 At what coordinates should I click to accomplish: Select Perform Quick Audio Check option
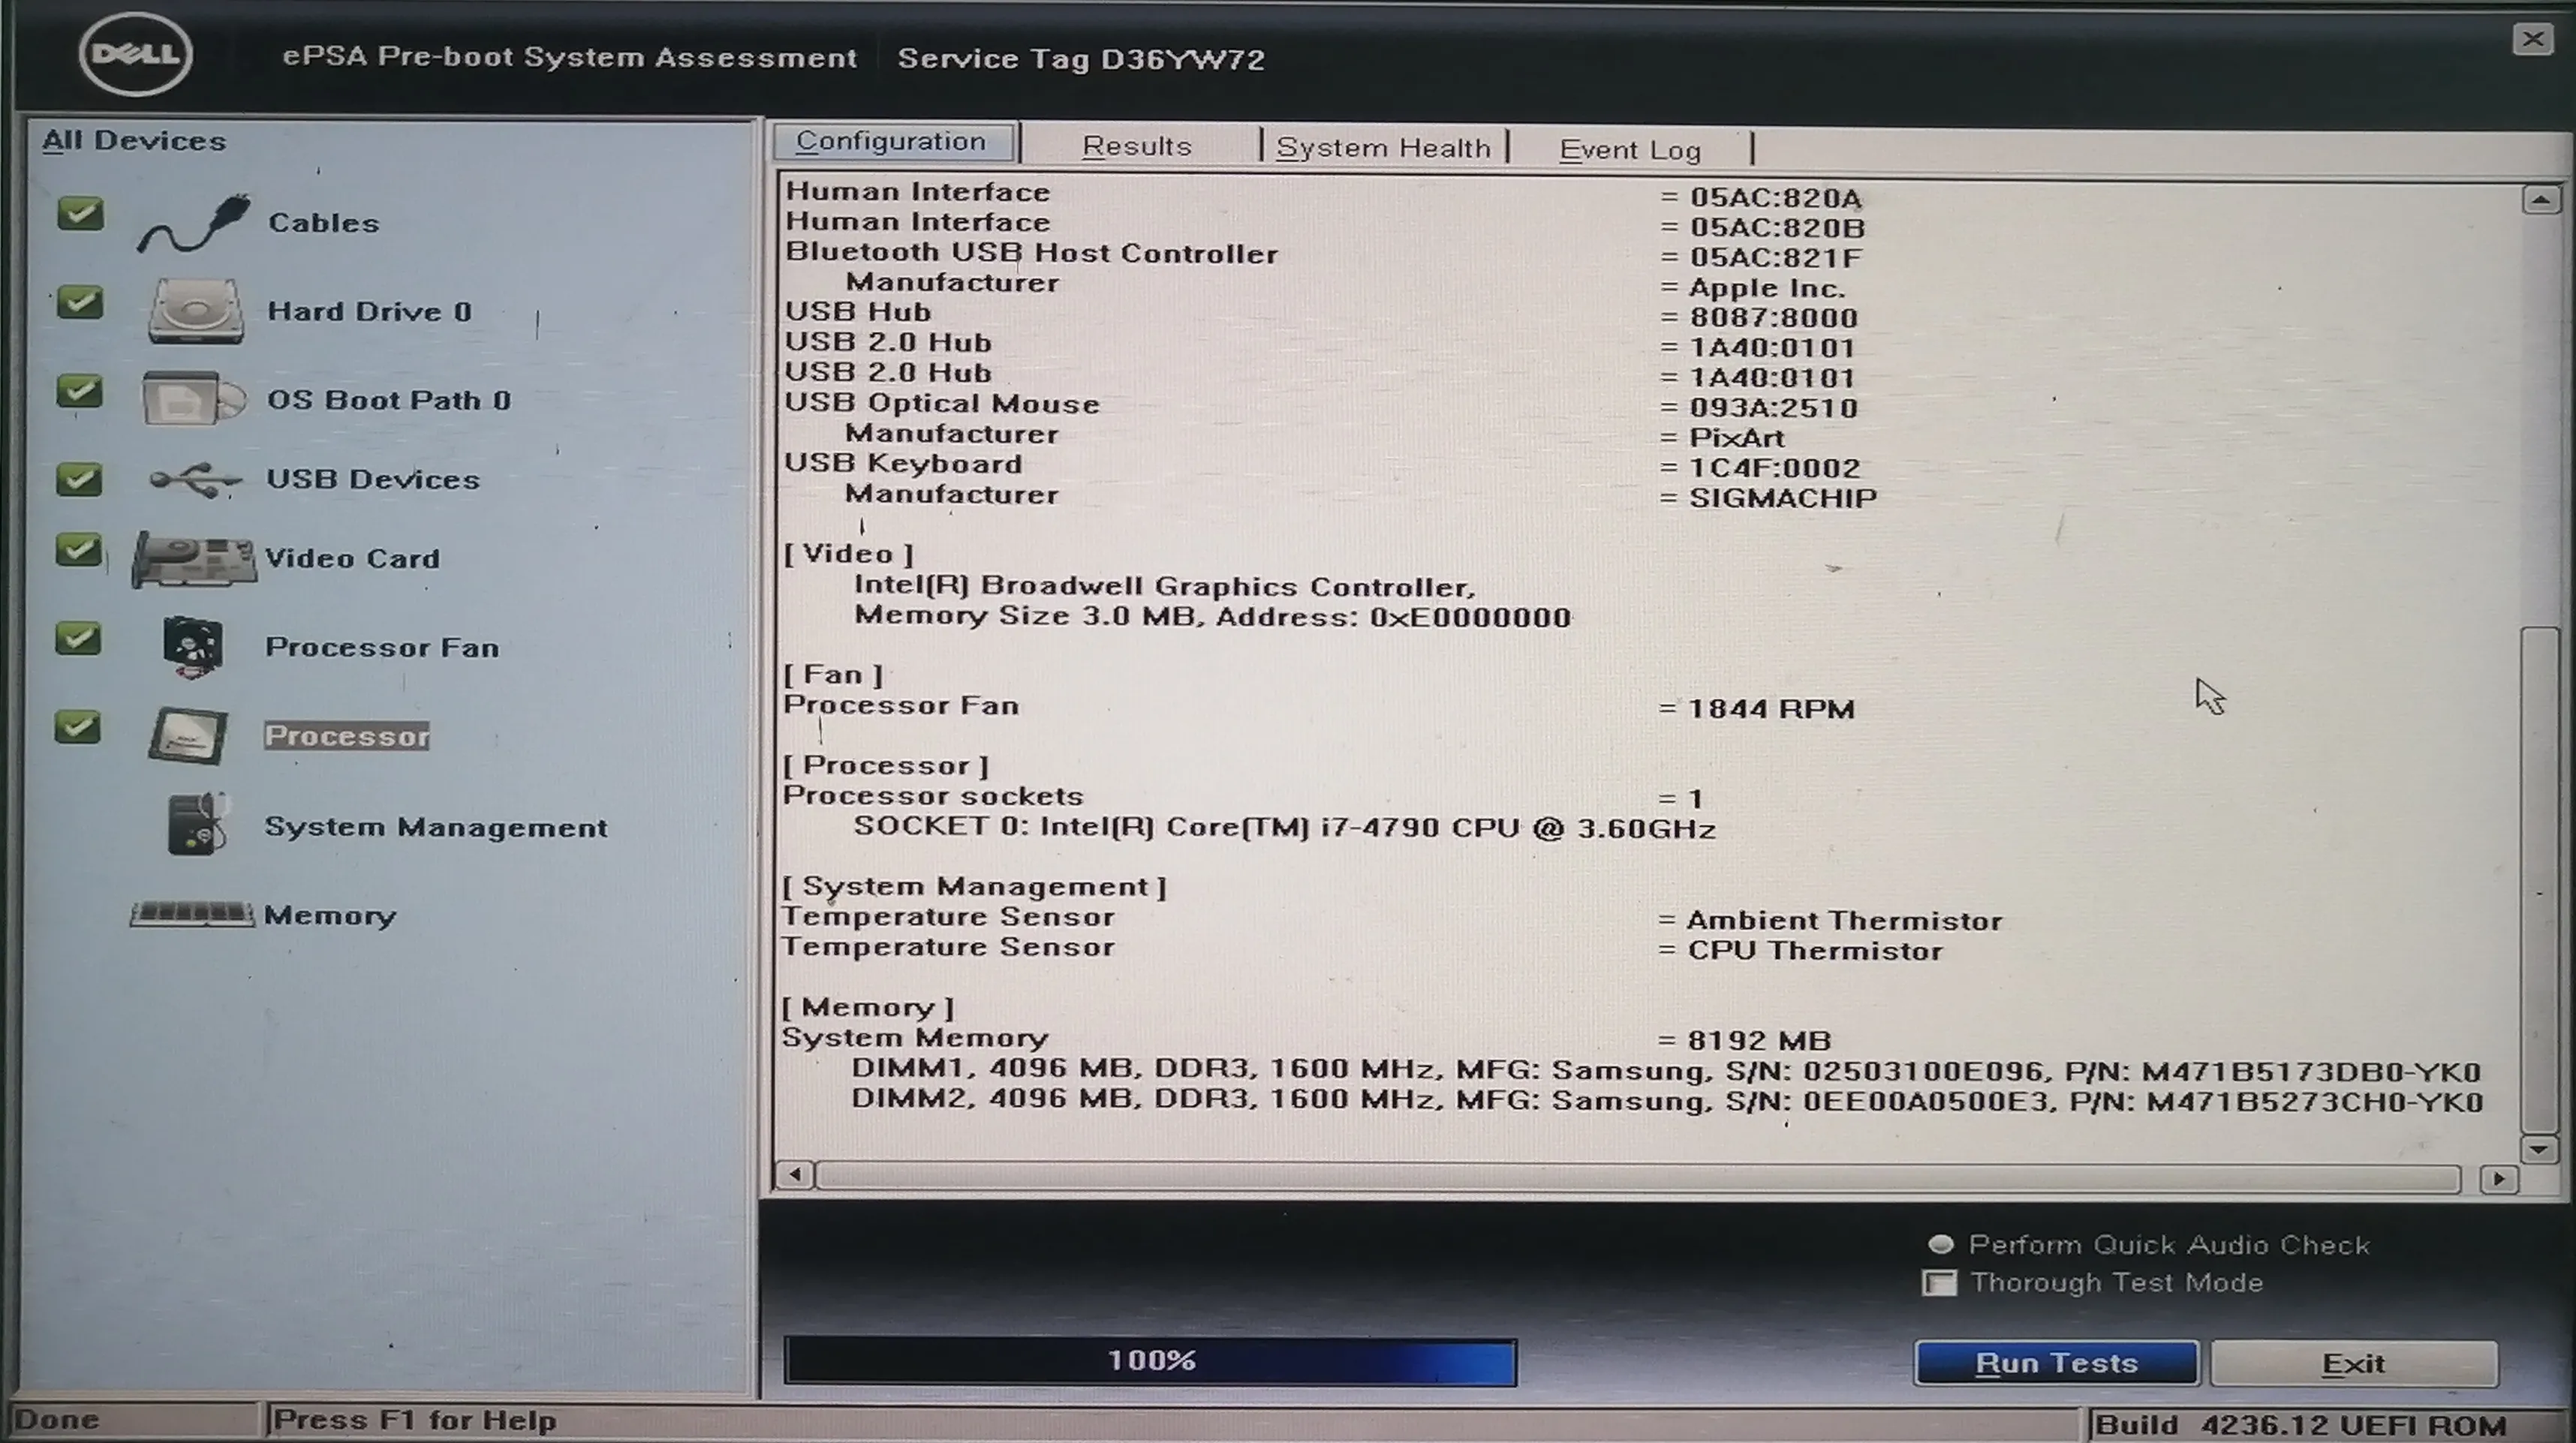pyautogui.click(x=1940, y=1245)
